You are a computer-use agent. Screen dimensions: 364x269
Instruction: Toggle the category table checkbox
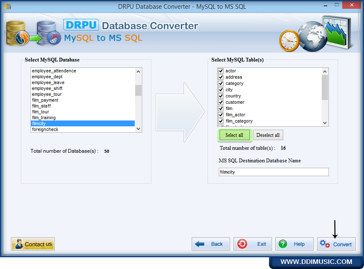pyautogui.click(x=221, y=83)
